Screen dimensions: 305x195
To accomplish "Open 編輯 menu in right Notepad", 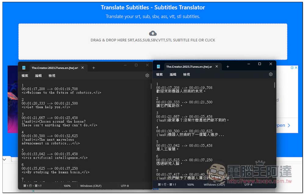I will [x=173, y=75].
